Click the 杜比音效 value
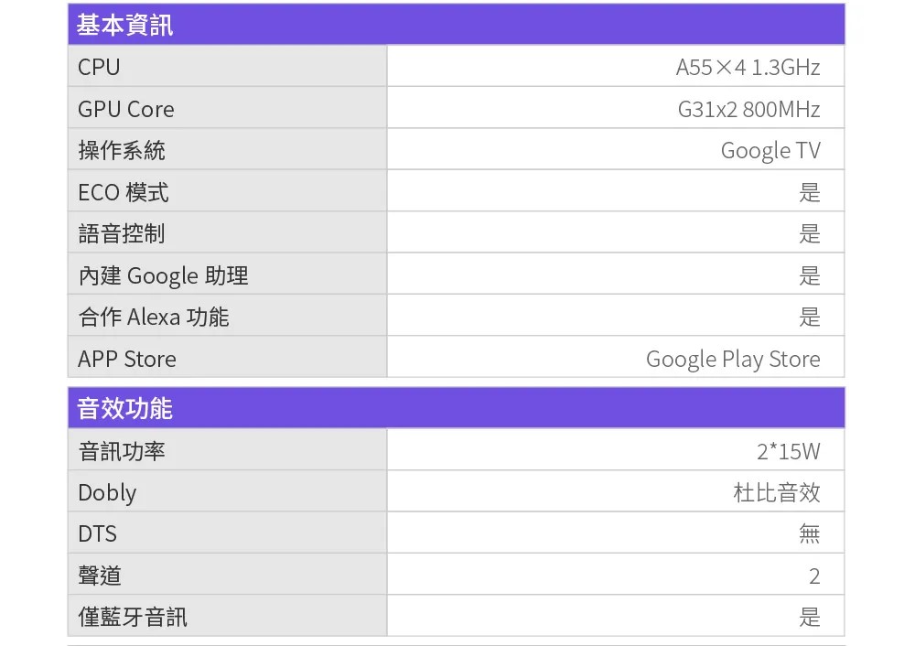 (x=777, y=492)
